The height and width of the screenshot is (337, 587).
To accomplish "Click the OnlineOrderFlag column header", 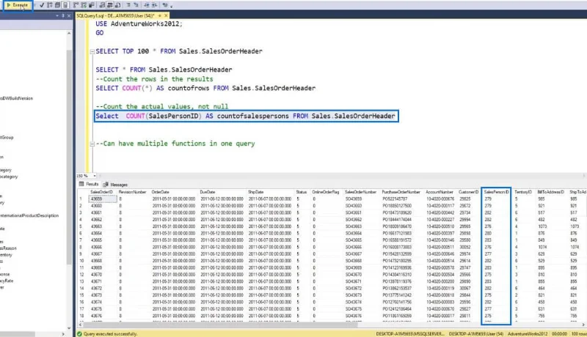I will (325, 192).
